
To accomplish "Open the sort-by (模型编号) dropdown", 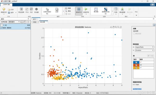I will click(x=14, y=22).
